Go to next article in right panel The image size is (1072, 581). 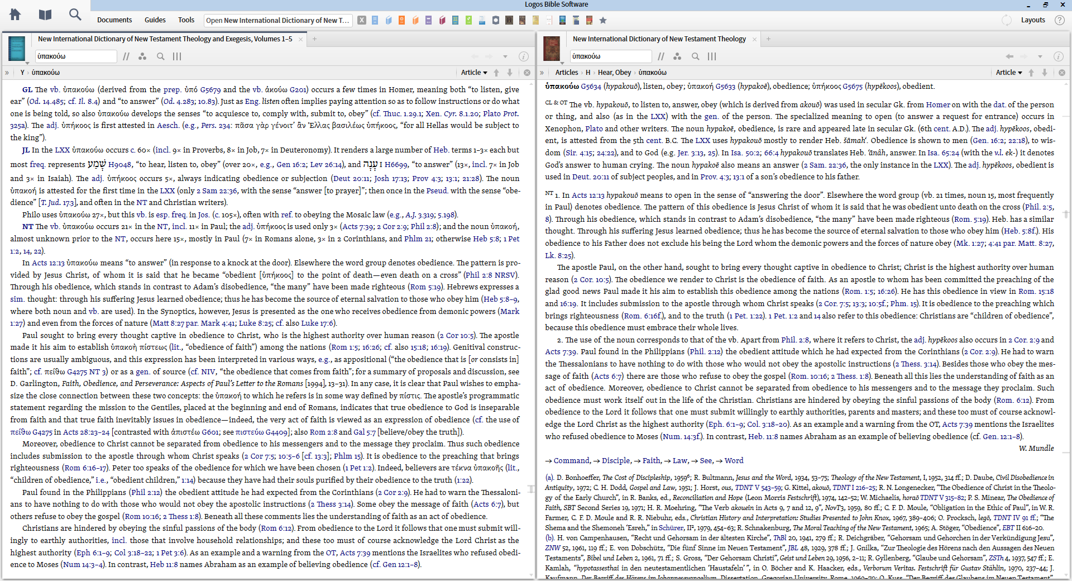click(1045, 73)
